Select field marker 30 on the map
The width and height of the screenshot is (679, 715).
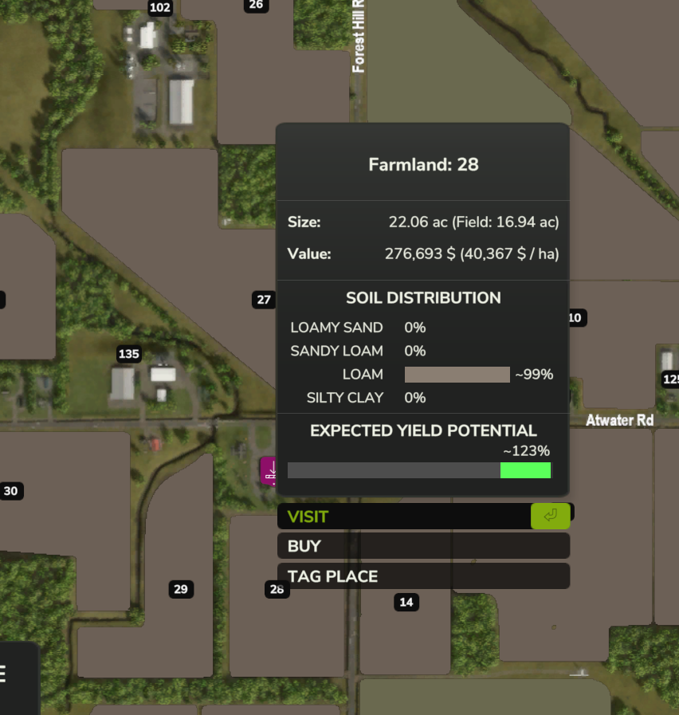(11, 491)
